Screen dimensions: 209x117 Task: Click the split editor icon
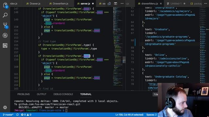115,4
